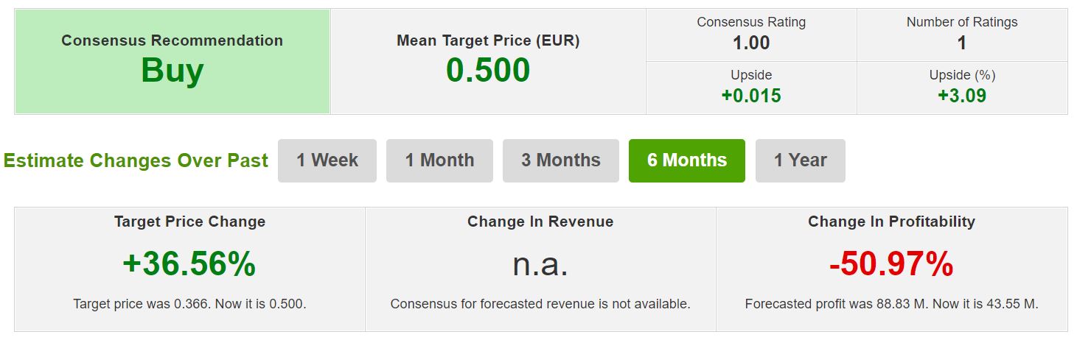The height and width of the screenshot is (340, 1077).
Task: Click the Consensus Rating cell showing 1.00
Action: [x=751, y=35]
